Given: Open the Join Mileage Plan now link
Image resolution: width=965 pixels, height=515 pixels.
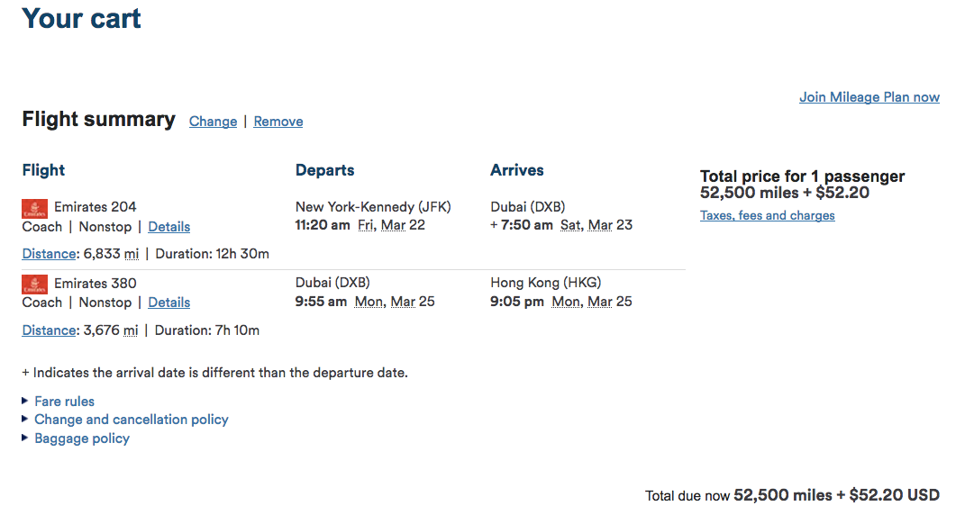Looking at the screenshot, I should [x=869, y=97].
